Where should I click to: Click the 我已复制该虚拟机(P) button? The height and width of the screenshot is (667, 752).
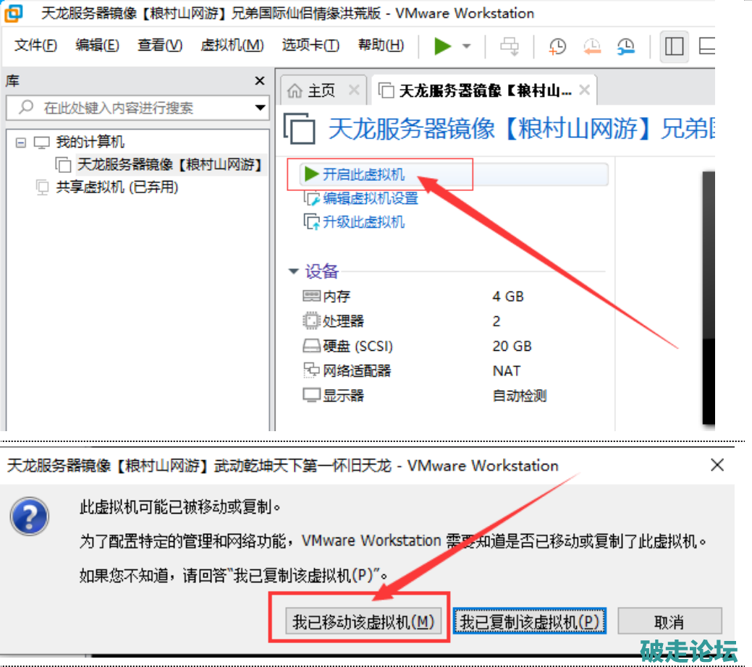coord(529,621)
